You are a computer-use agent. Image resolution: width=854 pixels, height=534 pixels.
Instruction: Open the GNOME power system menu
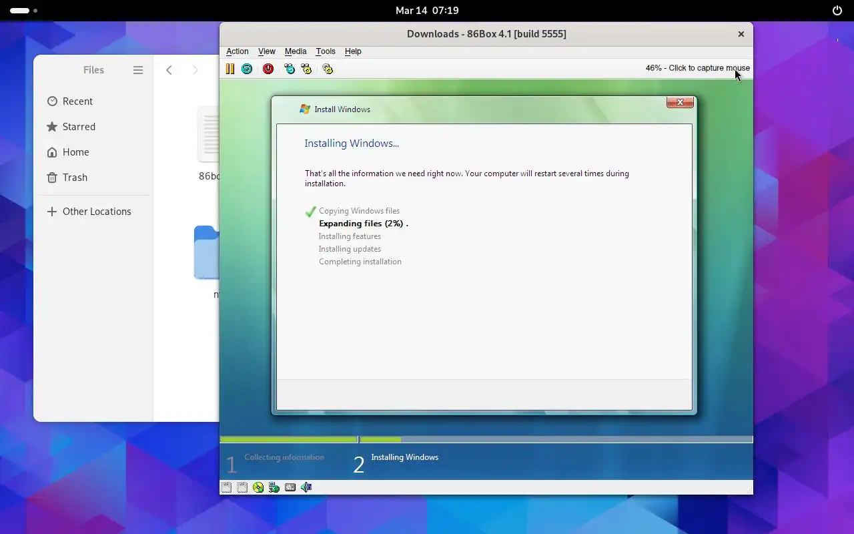(837, 11)
